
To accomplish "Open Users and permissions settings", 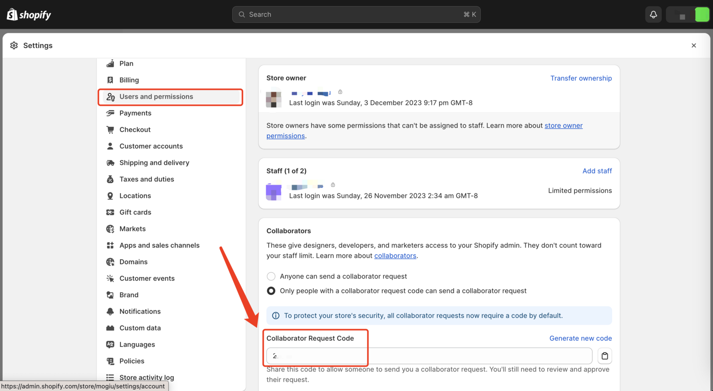I will pos(156,97).
